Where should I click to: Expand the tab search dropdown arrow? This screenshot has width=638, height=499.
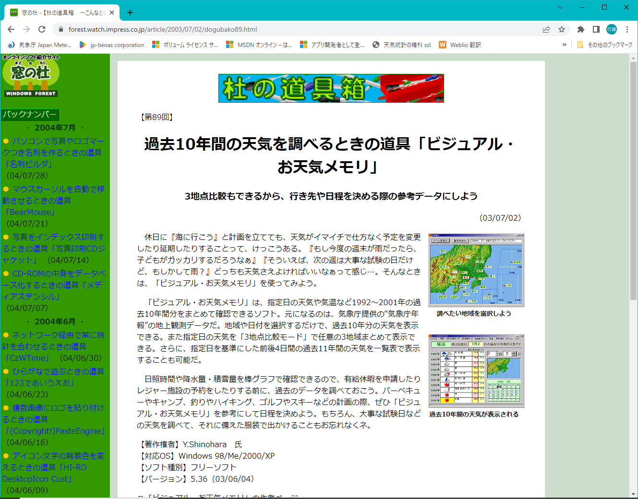[x=560, y=7]
